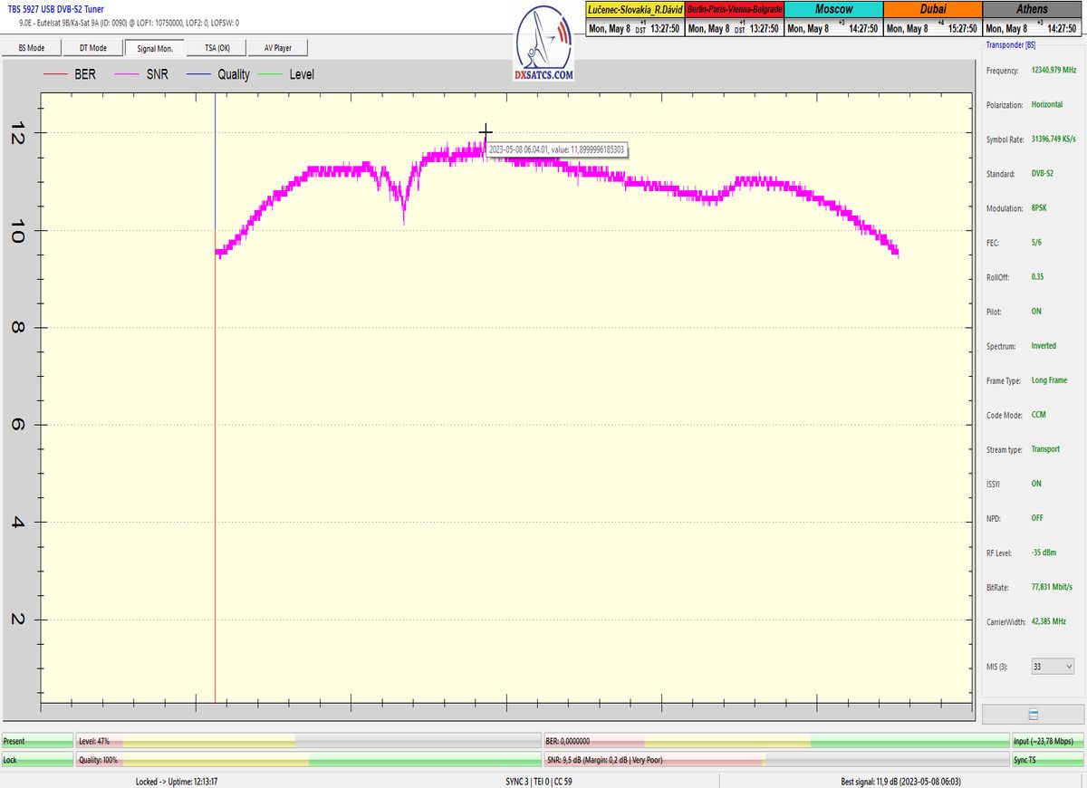This screenshot has height=788, width=1087.
Task: Click the Lock status indicator
Action: pos(37,760)
